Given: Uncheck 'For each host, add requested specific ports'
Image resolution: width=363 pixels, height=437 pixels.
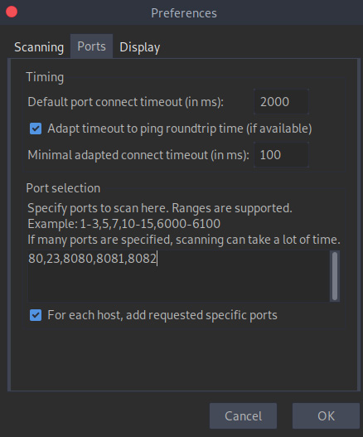Looking at the screenshot, I should [36, 315].
